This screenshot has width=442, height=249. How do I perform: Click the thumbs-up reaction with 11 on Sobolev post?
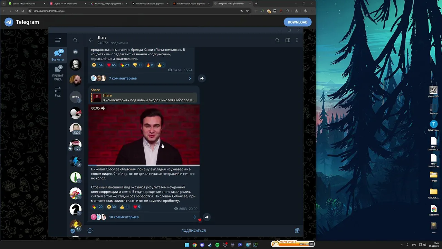coord(124,207)
